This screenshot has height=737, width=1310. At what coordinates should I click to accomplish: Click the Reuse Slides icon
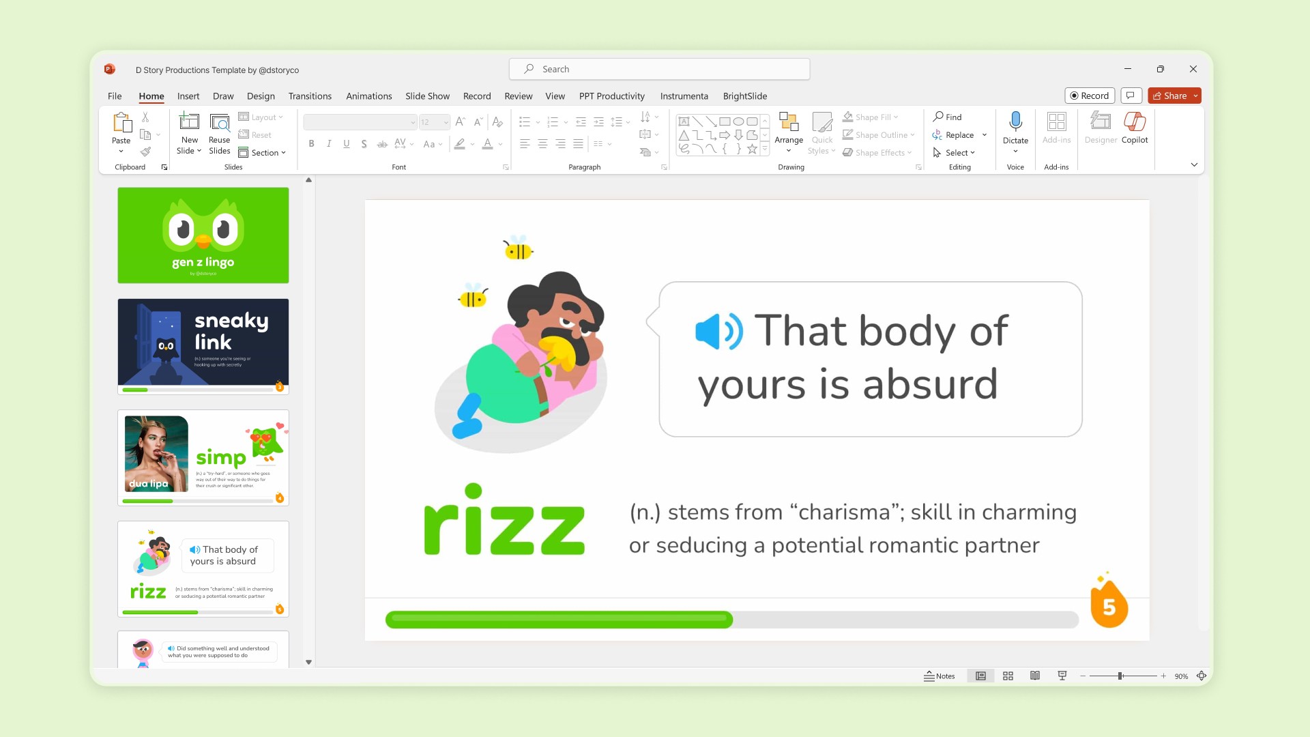[219, 123]
